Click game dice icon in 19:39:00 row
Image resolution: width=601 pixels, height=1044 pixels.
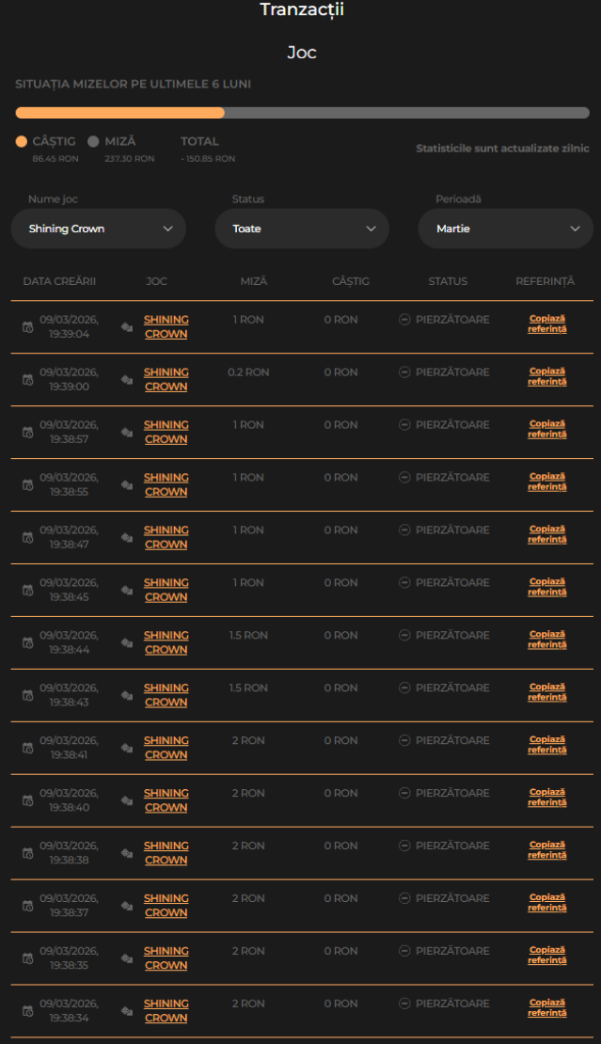coord(127,380)
